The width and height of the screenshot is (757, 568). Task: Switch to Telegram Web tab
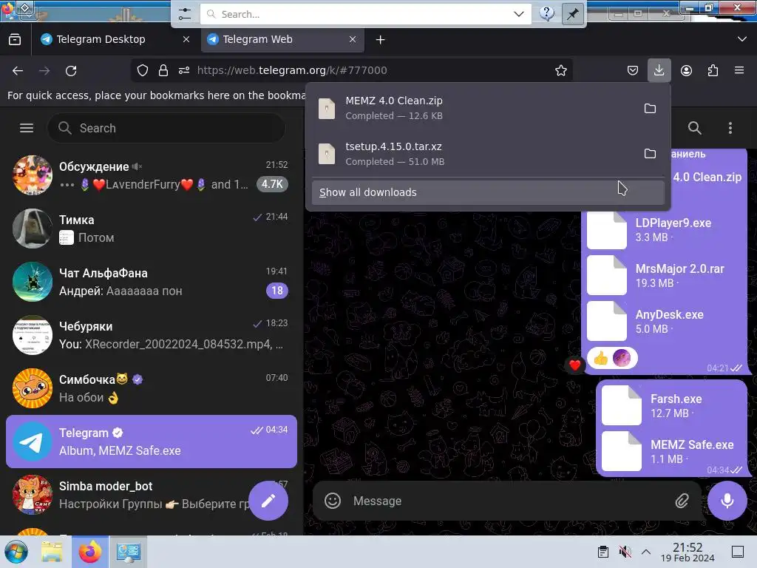point(282,39)
